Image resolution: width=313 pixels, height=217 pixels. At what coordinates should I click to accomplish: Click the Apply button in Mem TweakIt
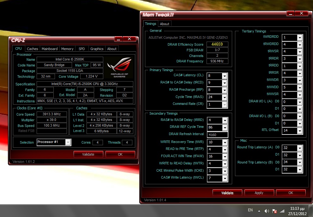click(259, 193)
